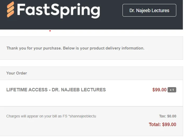Viewport: 186px width, 139px height.
Task: Click the orange FastSpring logo icon
Action: (11, 9)
